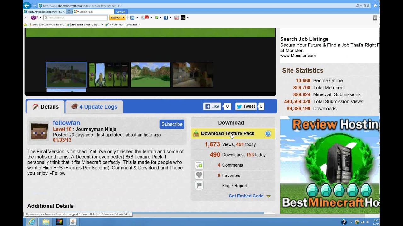Click fellowfan's Steve avatar image

(x=40, y=131)
